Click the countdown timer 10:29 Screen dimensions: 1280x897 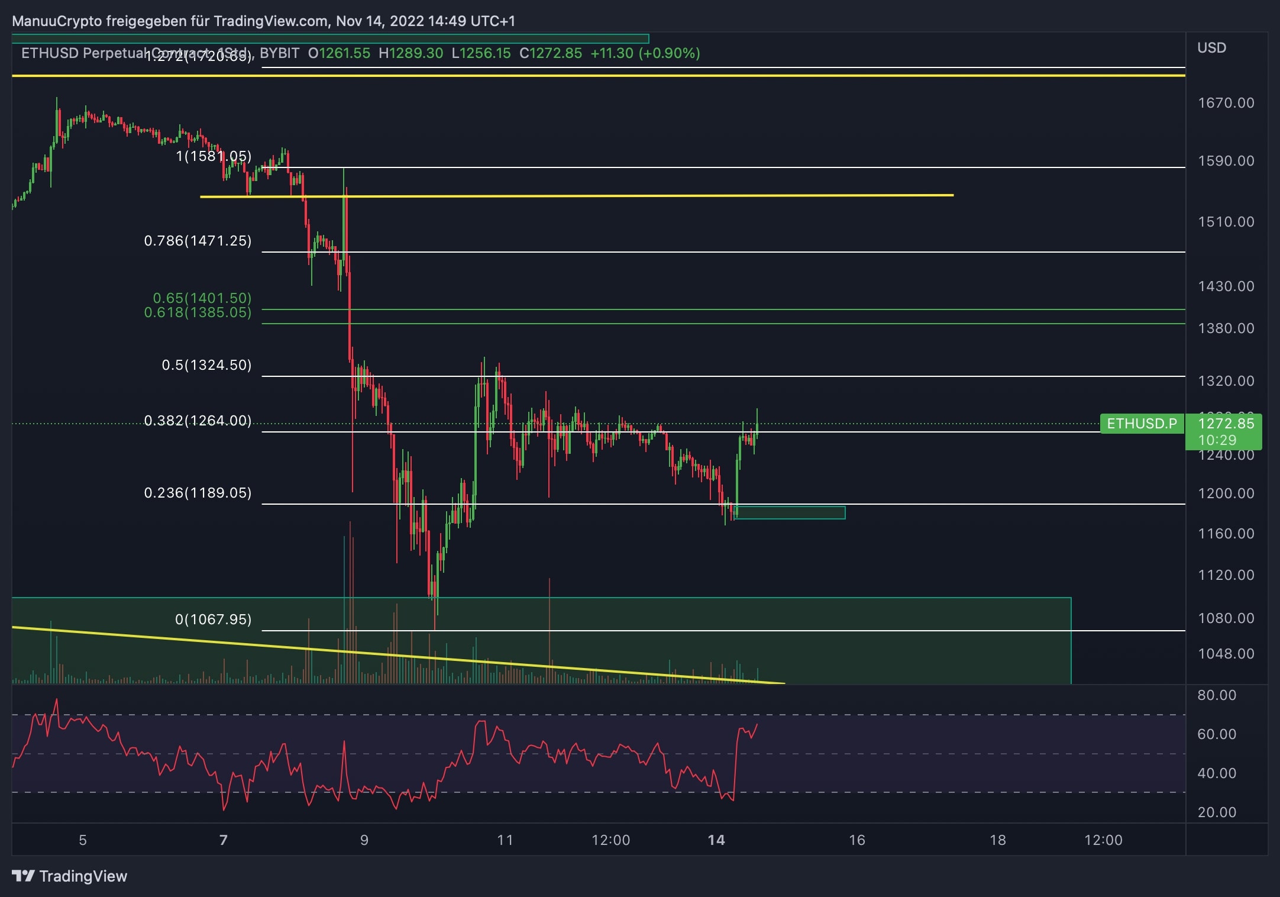tap(1217, 440)
